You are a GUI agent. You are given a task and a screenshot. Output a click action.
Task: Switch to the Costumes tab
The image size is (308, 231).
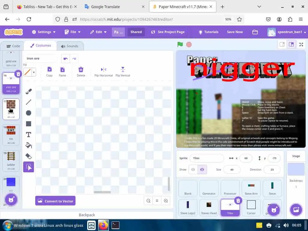(x=41, y=46)
